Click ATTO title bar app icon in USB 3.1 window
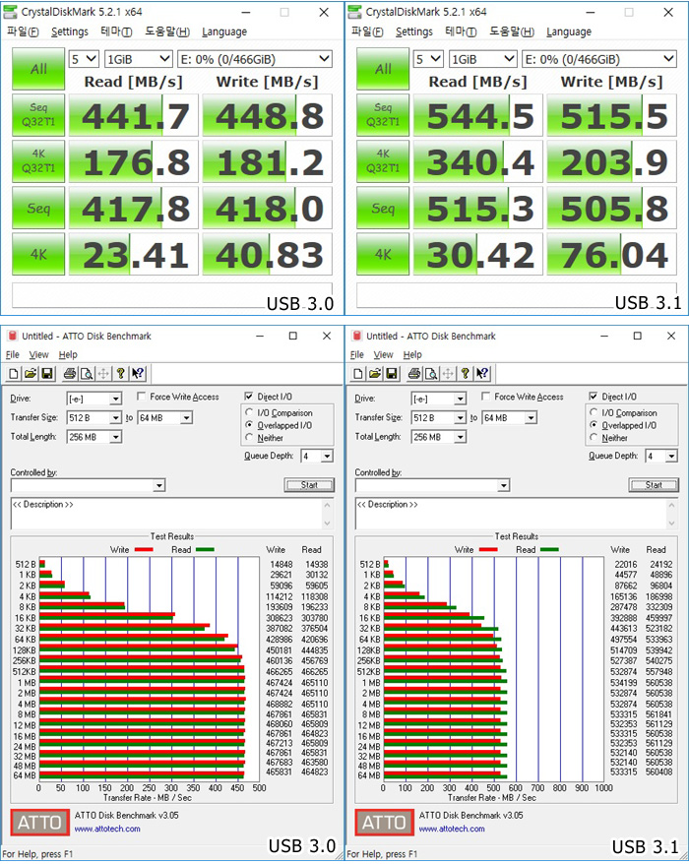The image size is (689, 864). [x=356, y=337]
